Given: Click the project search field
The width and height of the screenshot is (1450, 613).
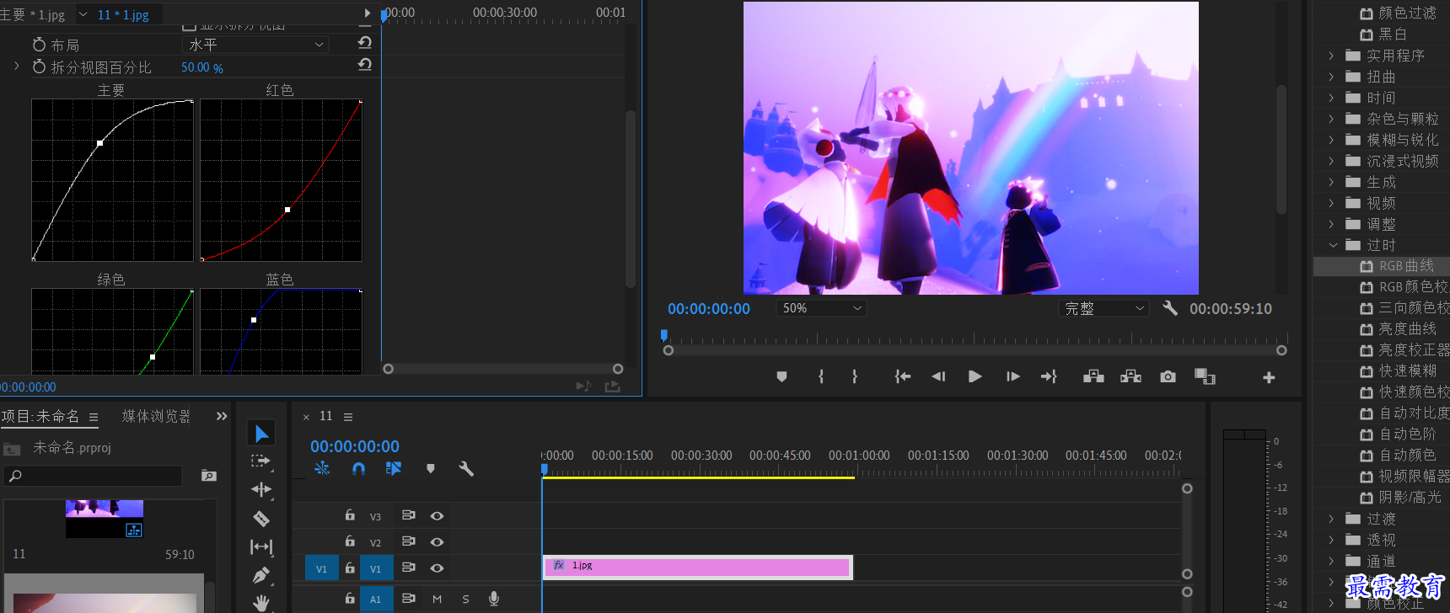Looking at the screenshot, I should point(93,476).
